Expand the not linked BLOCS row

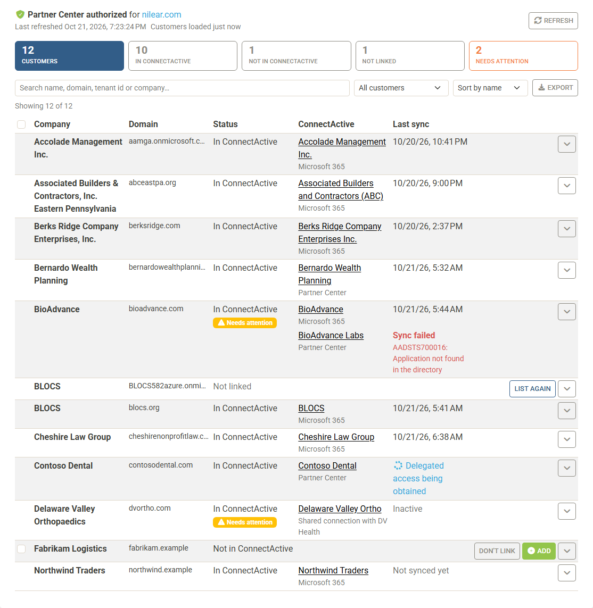pyautogui.click(x=566, y=389)
